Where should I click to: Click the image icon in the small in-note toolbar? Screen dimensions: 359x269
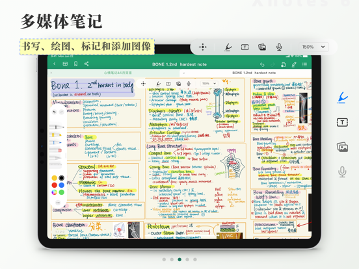point(179,84)
